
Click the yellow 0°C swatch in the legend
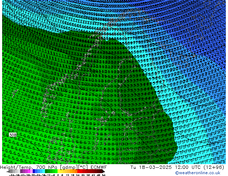pos(59,171)
